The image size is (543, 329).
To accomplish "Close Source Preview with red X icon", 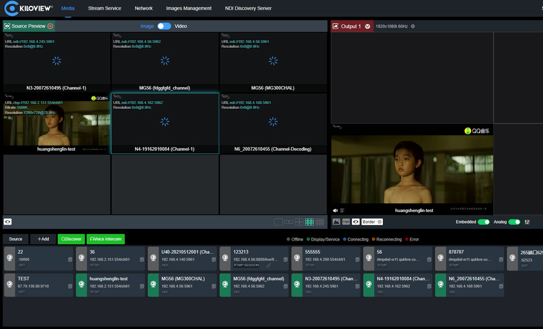I will [x=50, y=26].
